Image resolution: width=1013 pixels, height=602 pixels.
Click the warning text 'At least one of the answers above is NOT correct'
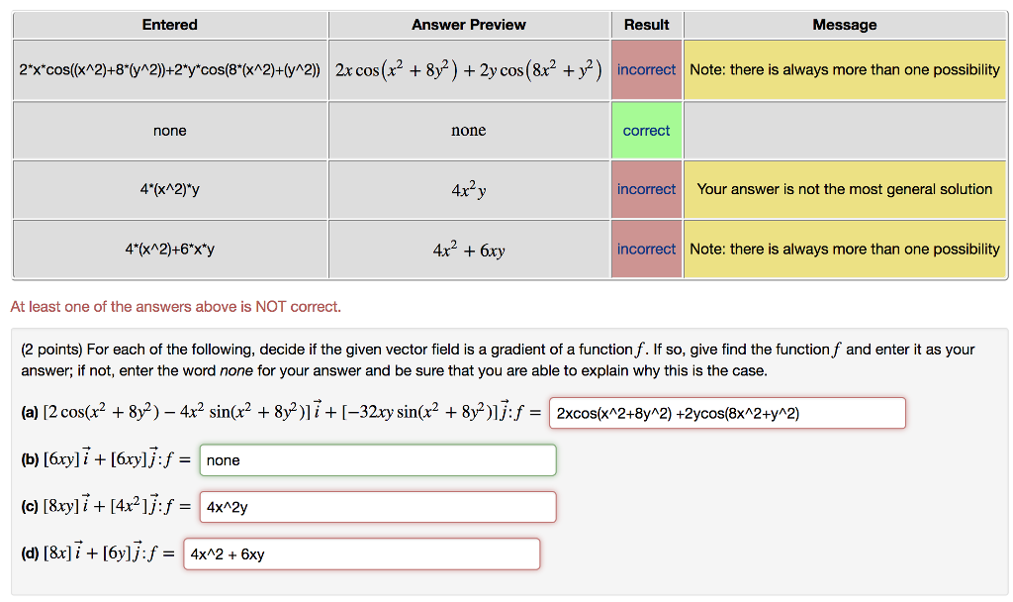pyautogui.click(x=176, y=307)
